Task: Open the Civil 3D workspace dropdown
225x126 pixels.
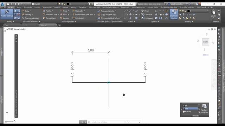Action: pyautogui.click(x=44, y=4)
